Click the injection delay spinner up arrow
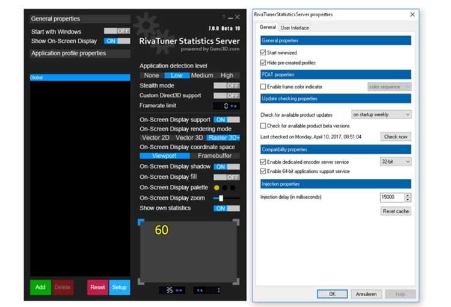Image resolution: width=451 pixels, height=307 pixels. 408,196
